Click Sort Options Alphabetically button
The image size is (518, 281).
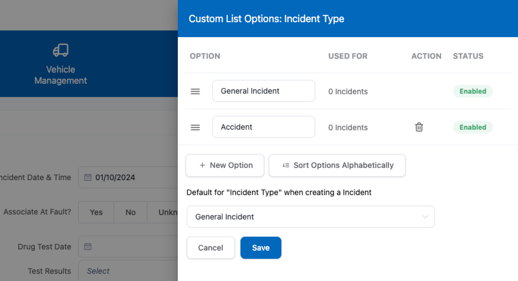point(337,165)
